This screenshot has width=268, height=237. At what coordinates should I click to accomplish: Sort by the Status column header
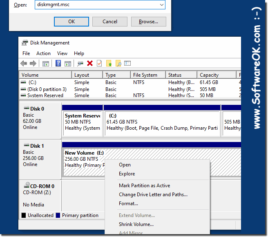pos(181,75)
